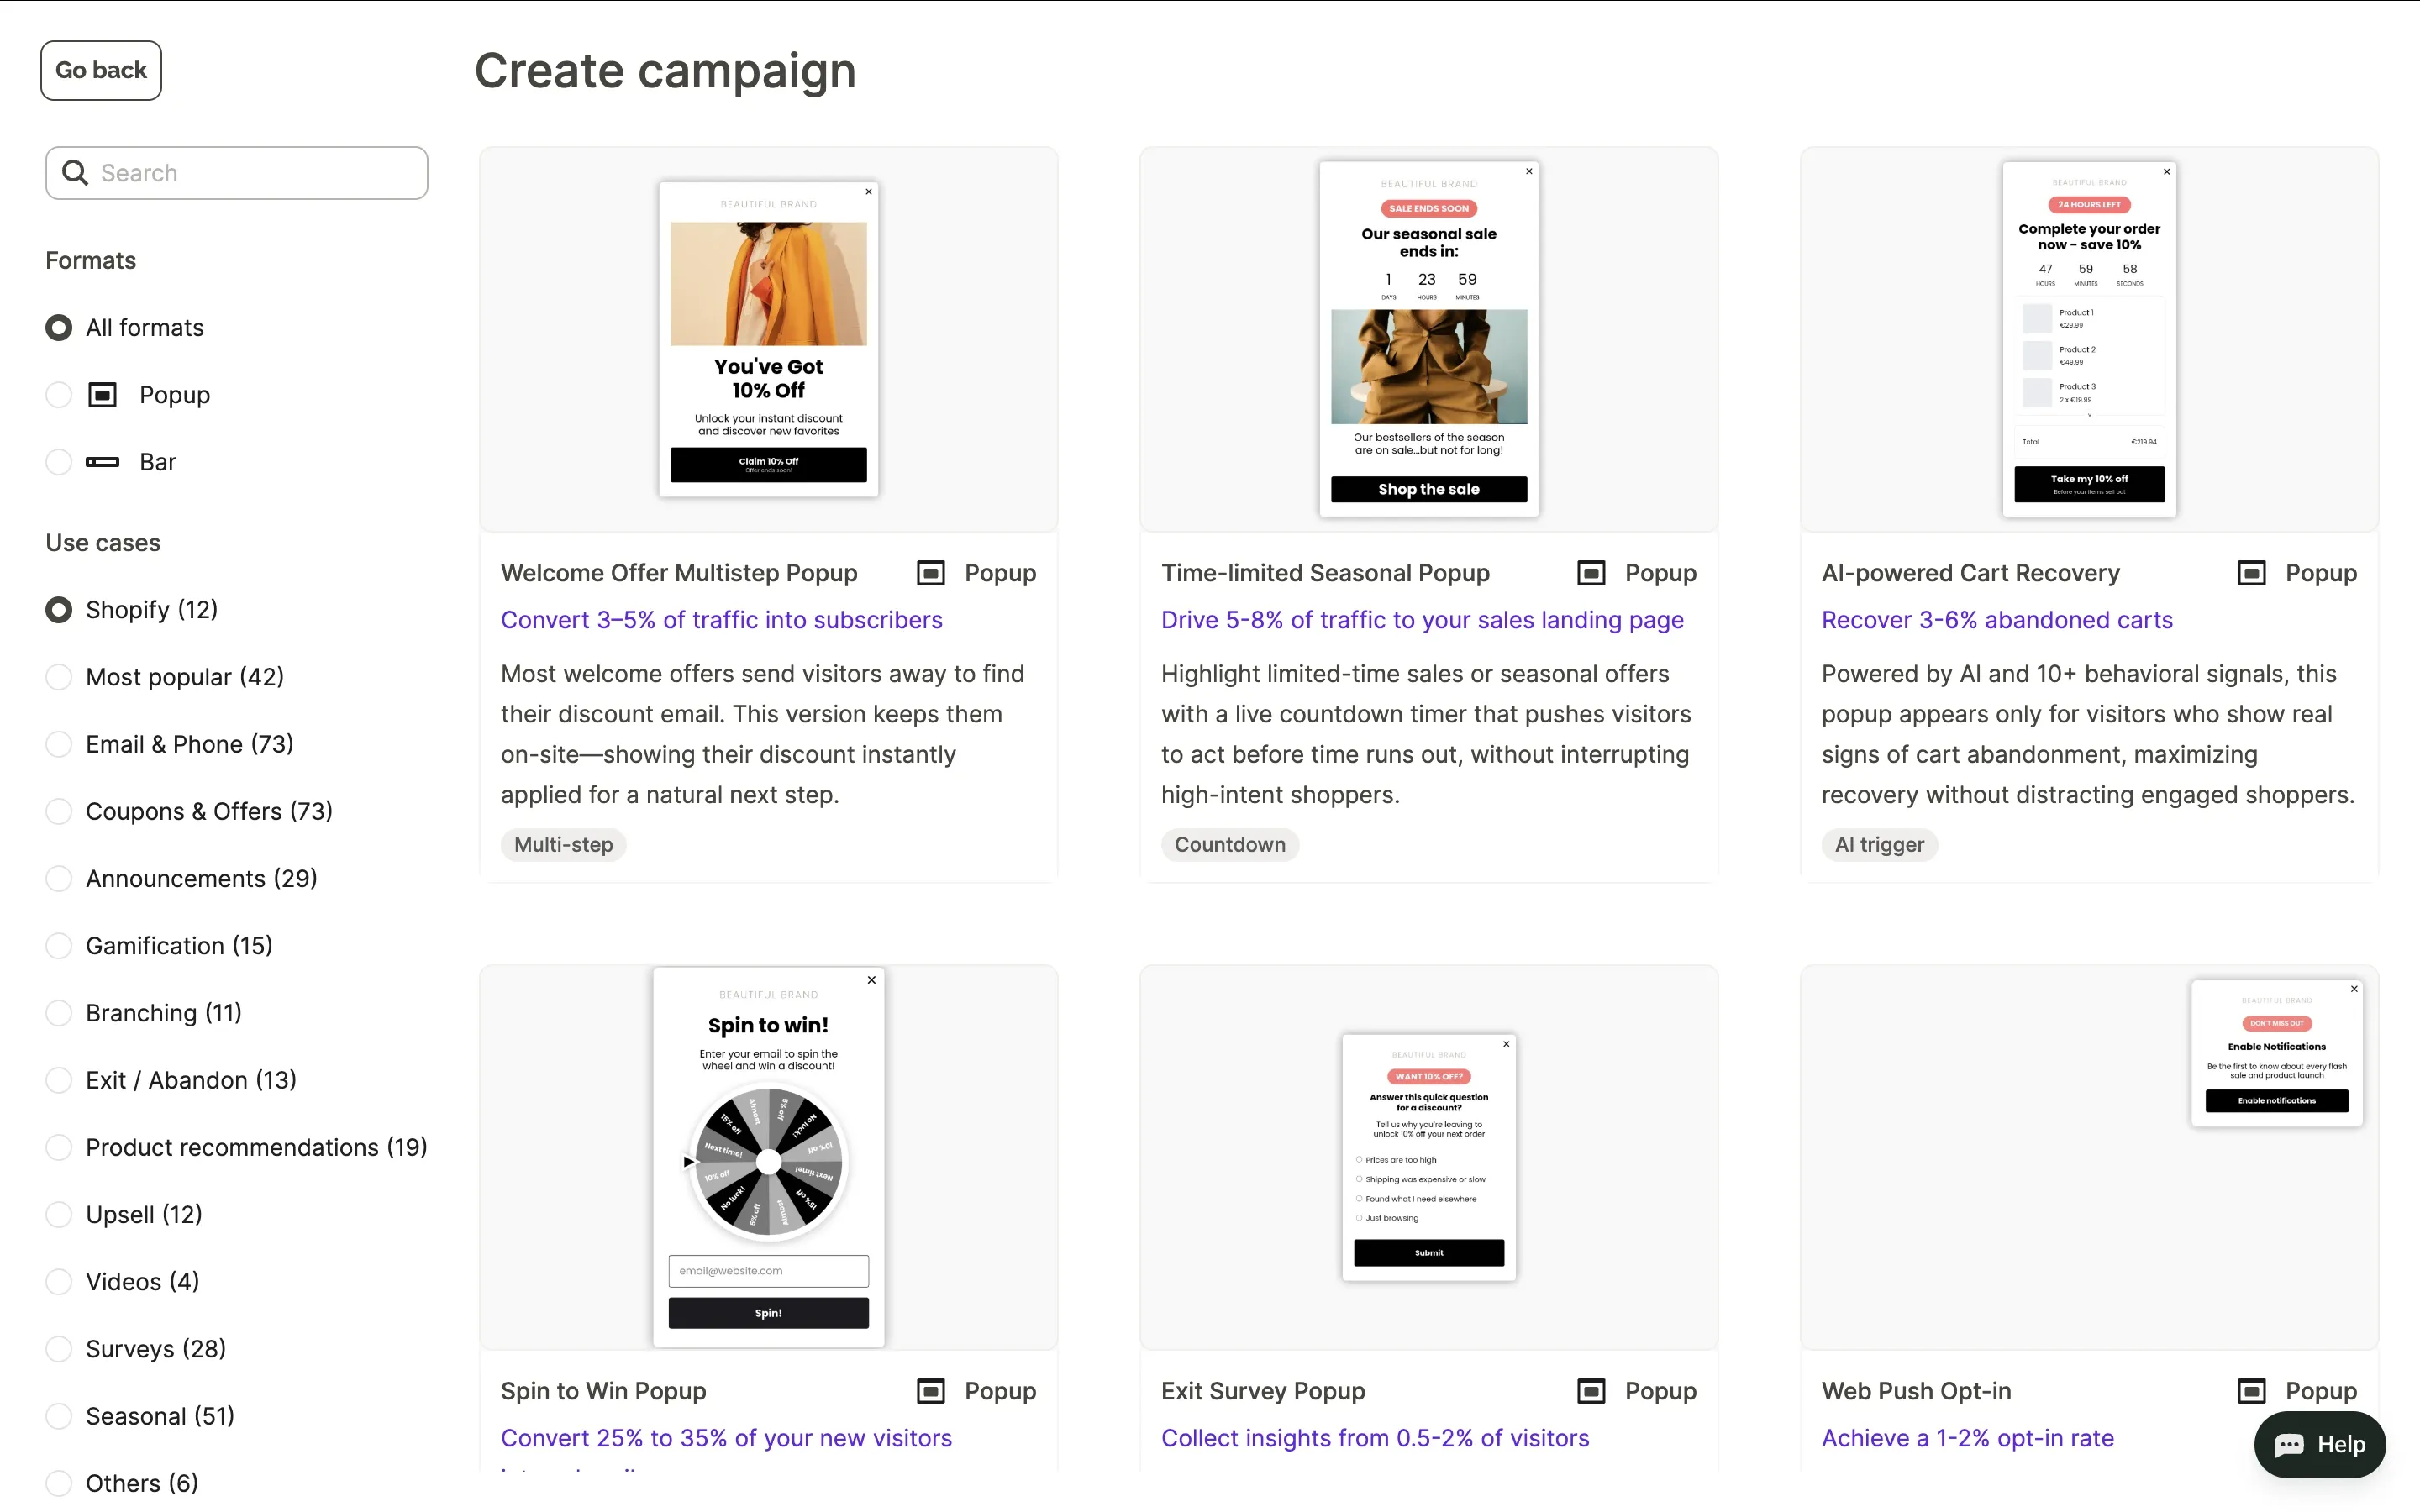Select Exit / Abandon (13) use case

pyautogui.click(x=59, y=1080)
